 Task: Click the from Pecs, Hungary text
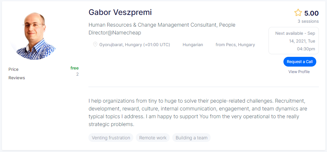[235, 44]
